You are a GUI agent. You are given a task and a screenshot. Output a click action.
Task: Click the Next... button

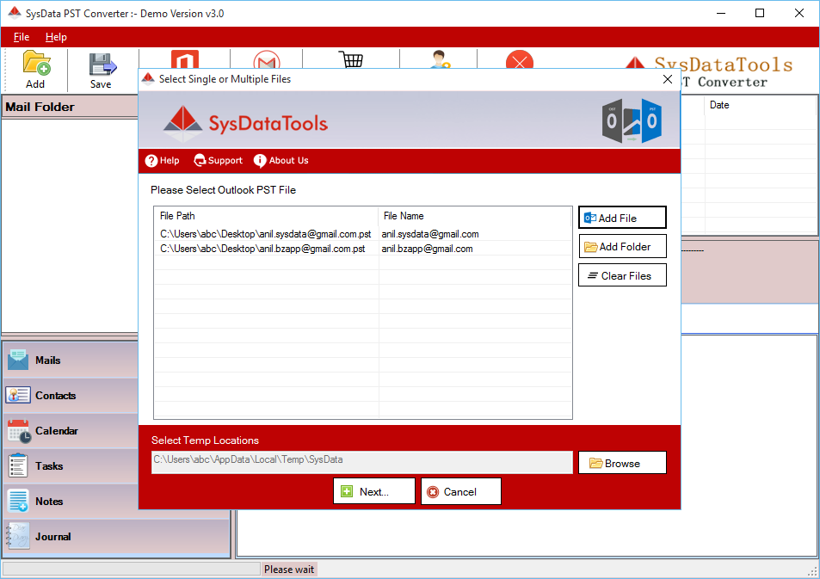(x=374, y=491)
